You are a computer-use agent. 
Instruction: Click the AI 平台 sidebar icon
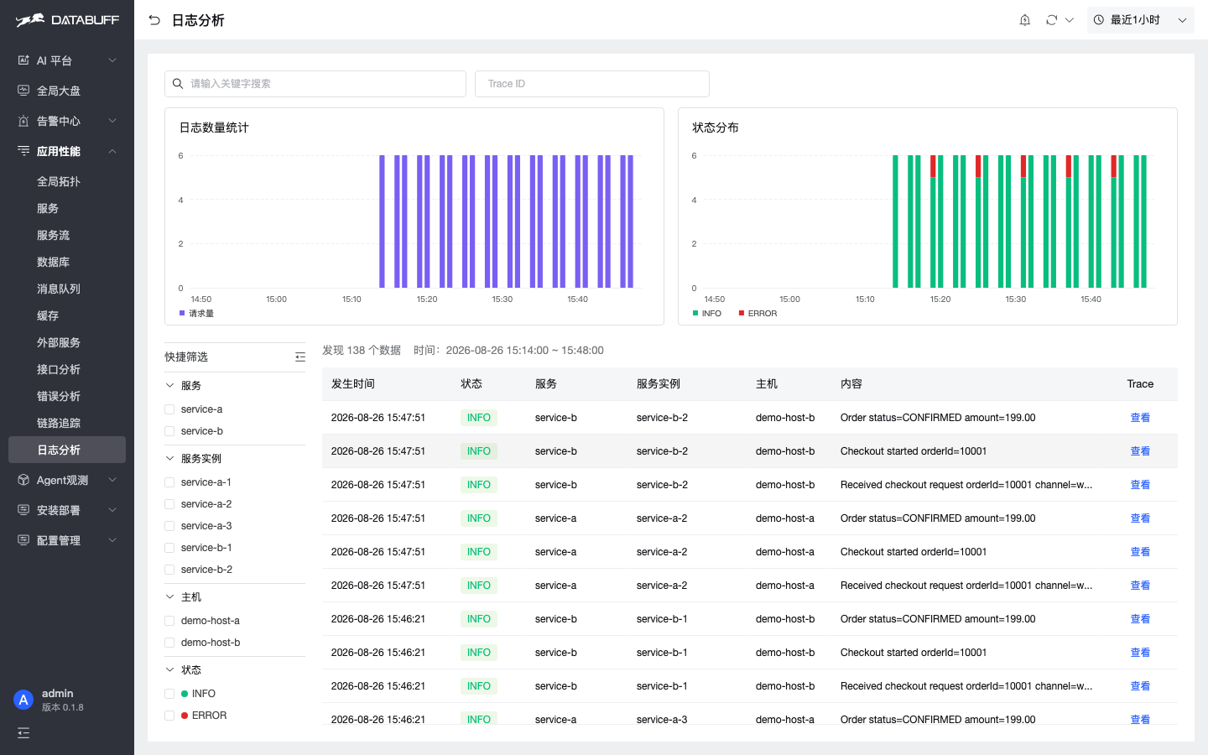pyautogui.click(x=23, y=60)
